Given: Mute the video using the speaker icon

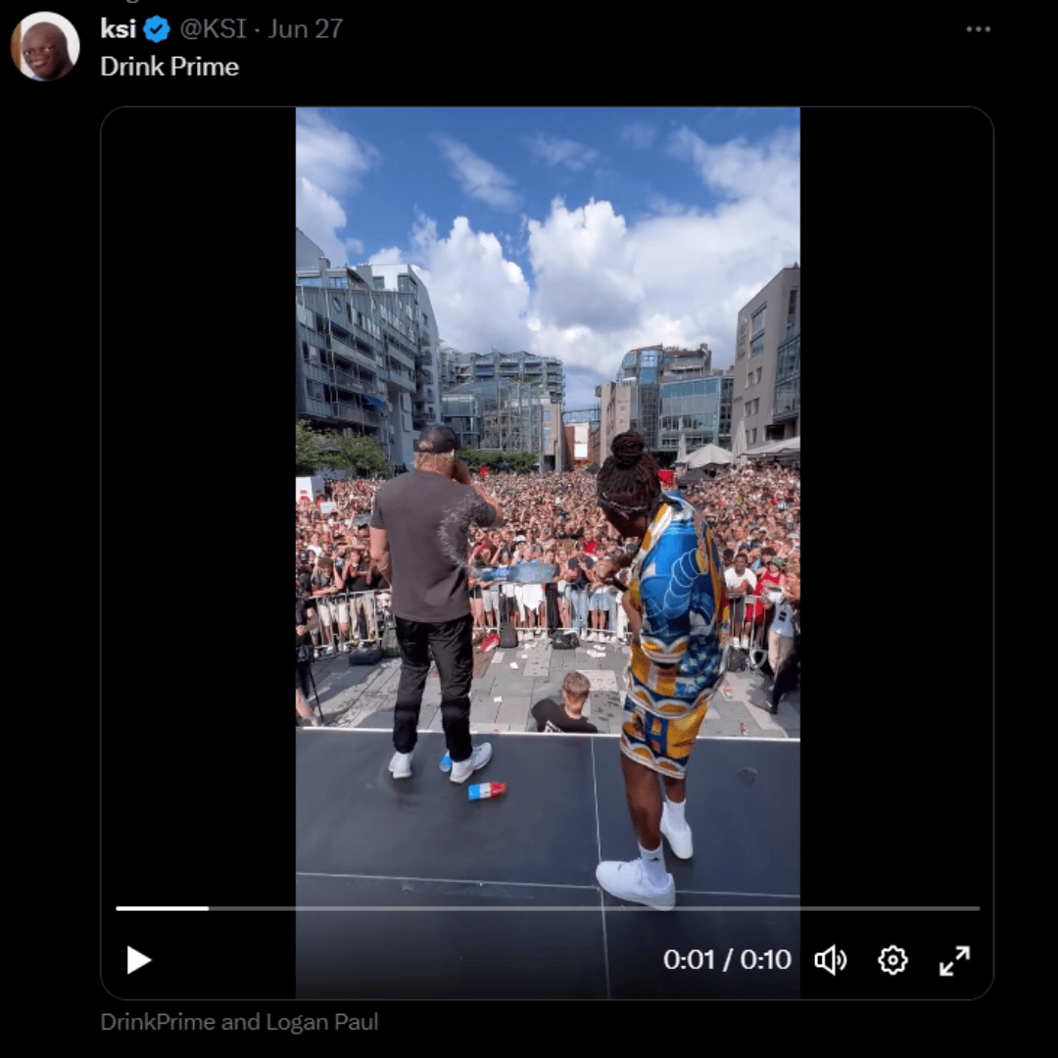Looking at the screenshot, I should coord(831,959).
